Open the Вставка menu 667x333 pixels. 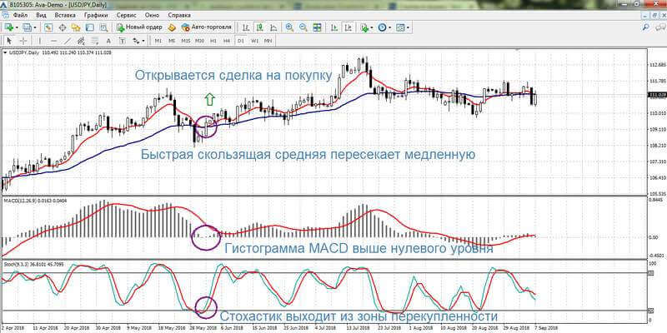pyautogui.click(x=65, y=15)
